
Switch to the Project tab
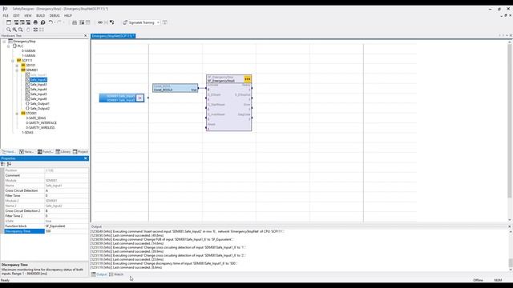pos(80,152)
